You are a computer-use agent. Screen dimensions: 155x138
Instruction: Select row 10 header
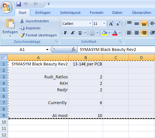[x=4, y=122]
